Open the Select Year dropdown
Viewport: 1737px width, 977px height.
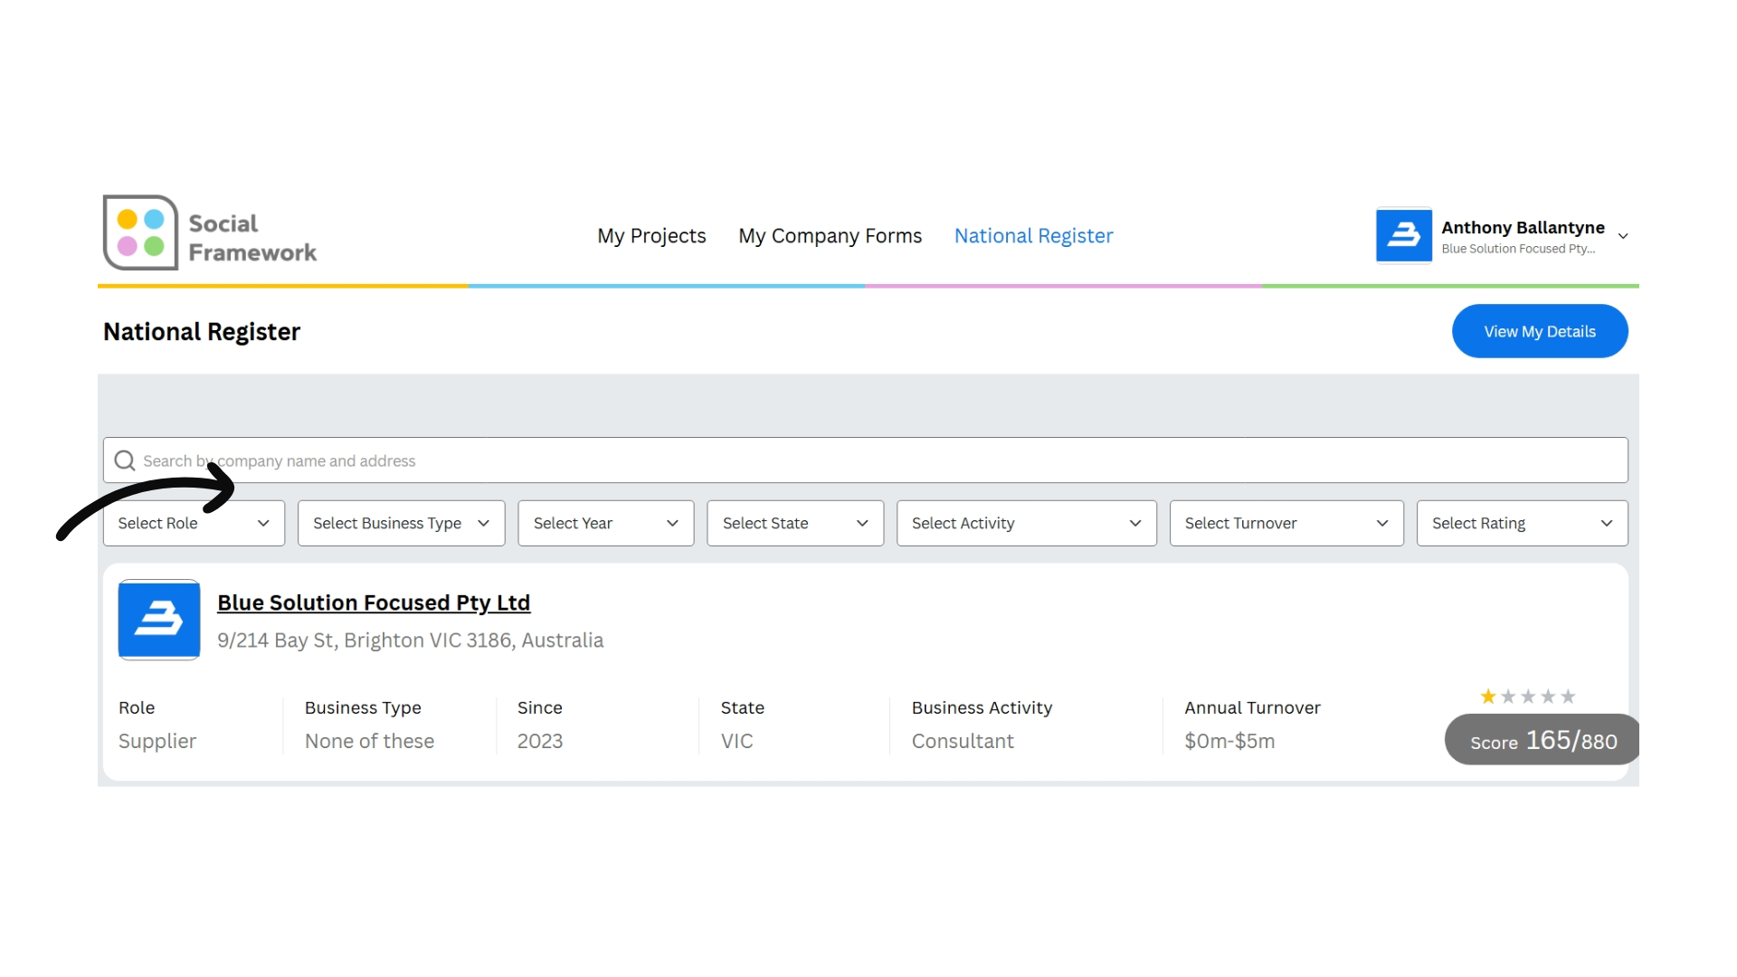click(x=606, y=523)
